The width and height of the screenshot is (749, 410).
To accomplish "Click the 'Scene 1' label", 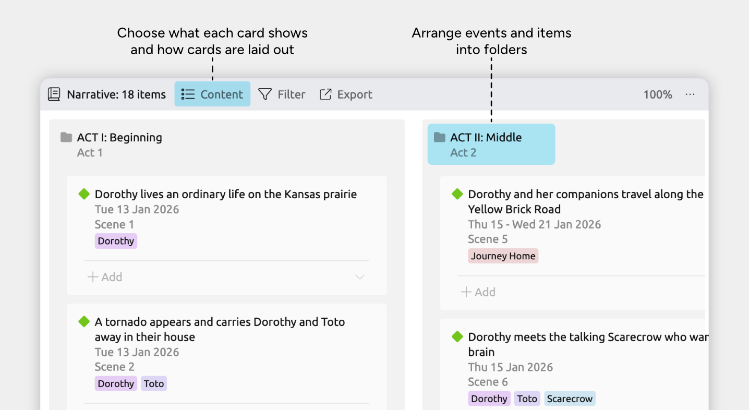I will coord(114,224).
